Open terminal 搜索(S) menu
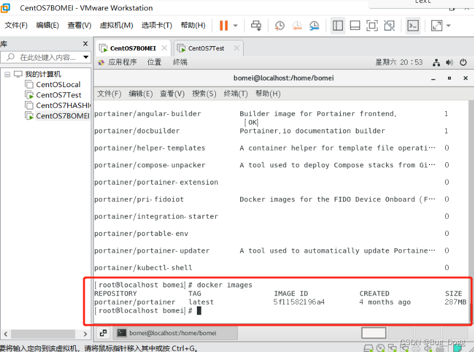Viewport: 474px width, 352px height. point(204,93)
